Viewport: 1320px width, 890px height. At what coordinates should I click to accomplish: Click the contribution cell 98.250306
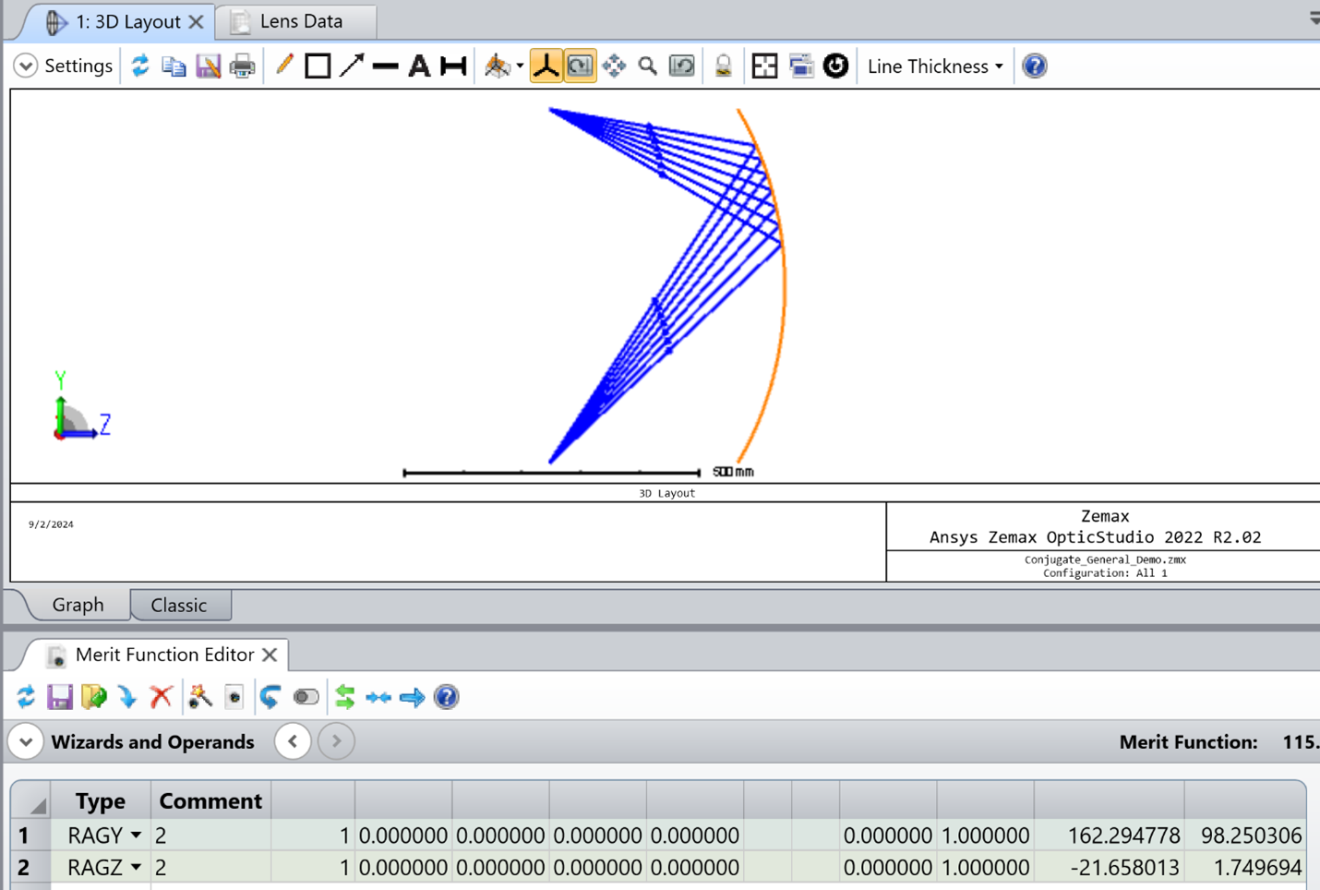1245,836
